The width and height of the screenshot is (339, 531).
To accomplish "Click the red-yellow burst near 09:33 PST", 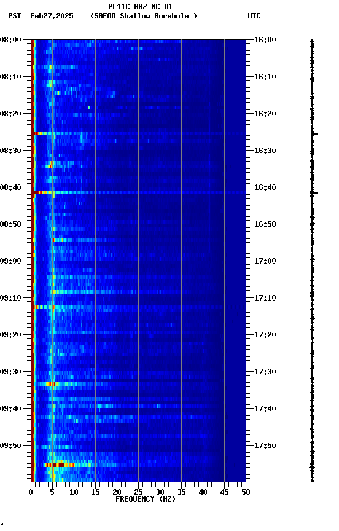I will pos(51,384).
